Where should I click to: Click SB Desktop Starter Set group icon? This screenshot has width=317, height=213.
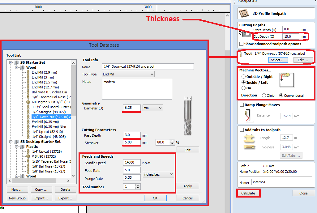[17, 142]
